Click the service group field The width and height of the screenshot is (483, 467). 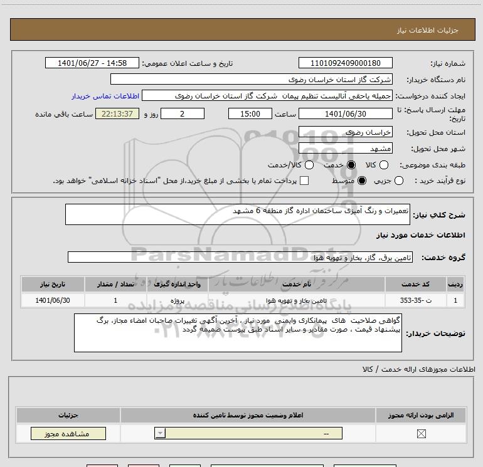pos(240,257)
